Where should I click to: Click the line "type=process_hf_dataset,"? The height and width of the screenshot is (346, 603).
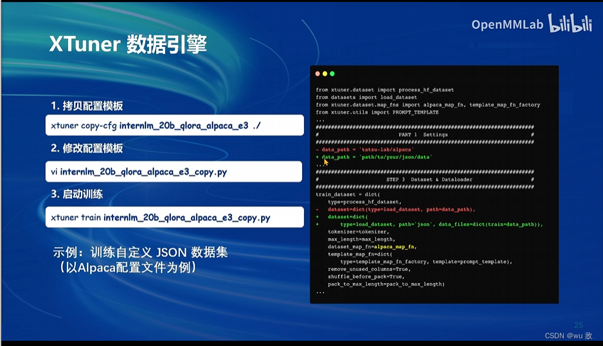coord(364,202)
